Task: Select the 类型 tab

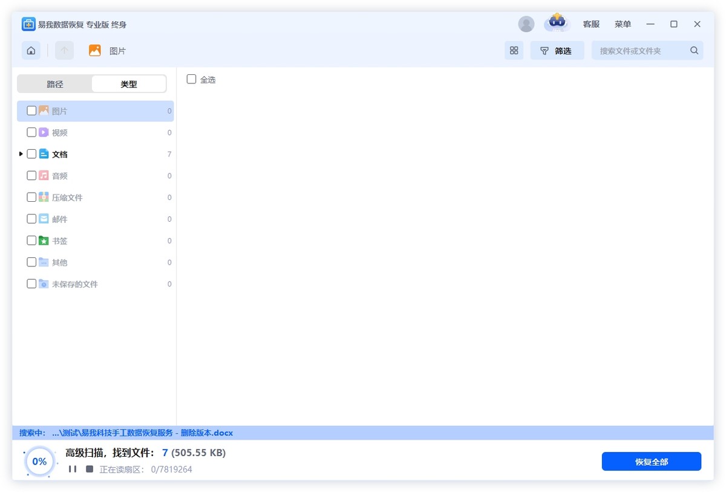Action: tap(128, 84)
